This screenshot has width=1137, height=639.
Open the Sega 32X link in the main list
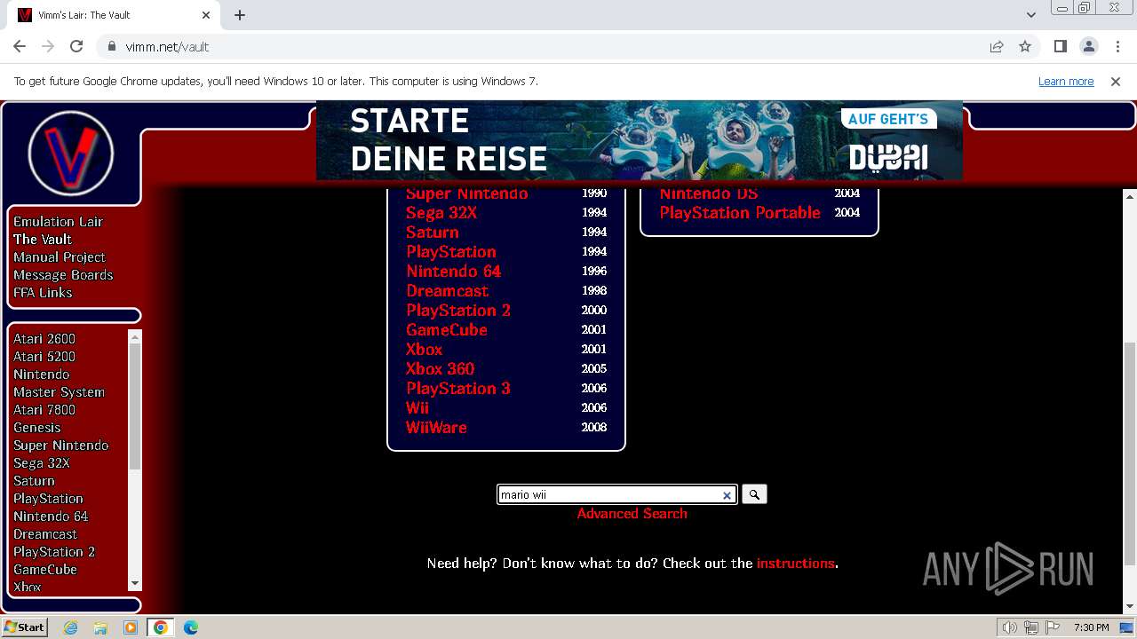pos(441,212)
